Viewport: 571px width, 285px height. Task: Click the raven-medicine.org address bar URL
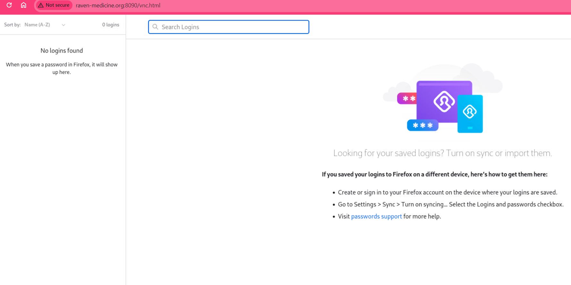pos(118,5)
